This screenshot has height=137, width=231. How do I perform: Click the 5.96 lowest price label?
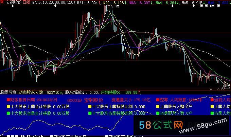pyautogui.click(x=220, y=88)
